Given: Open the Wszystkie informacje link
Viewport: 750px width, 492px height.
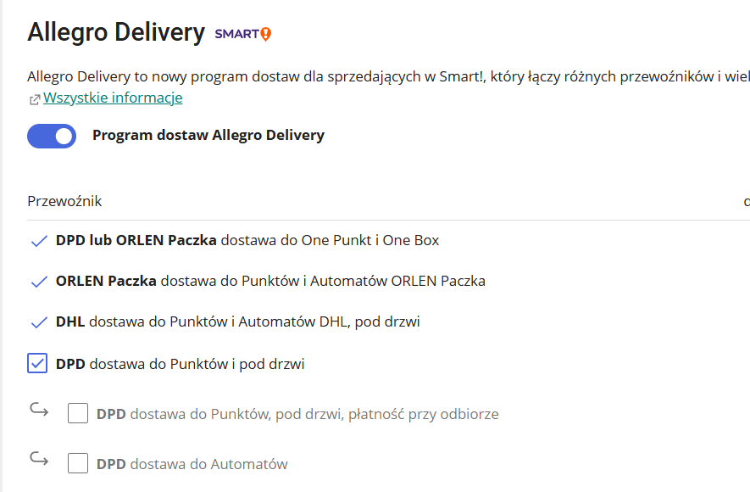Looking at the screenshot, I should point(113,98).
